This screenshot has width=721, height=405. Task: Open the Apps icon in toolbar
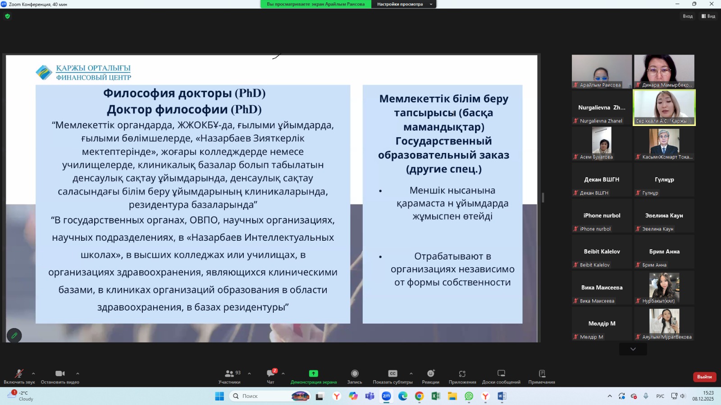click(x=462, y=374)
